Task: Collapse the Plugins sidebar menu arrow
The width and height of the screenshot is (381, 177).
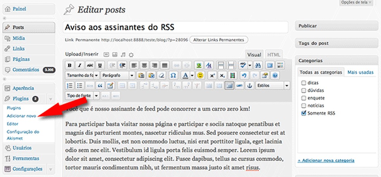Action: coord(51,99)
